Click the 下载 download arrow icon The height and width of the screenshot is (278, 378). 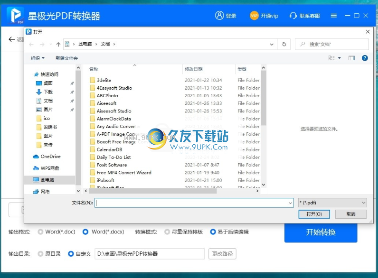coord(39,92)
